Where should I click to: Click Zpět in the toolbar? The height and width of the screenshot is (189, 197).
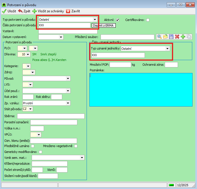[24, 11]
